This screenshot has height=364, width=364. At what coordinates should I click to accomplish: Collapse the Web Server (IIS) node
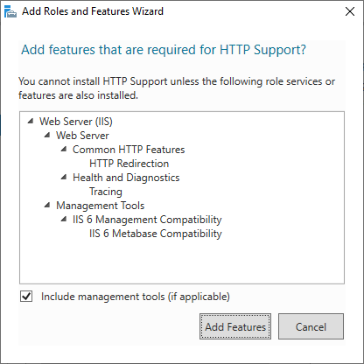coord(31,121)
